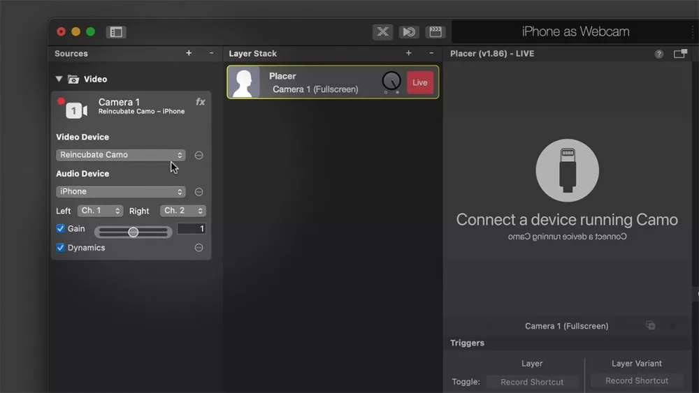Screen dimensions: 699x393
Task: Collapse the Video sources group
Action: (59, 79)
